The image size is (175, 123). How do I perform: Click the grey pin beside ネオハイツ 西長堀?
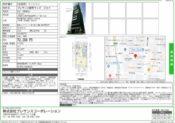click(x=129, y=67)
